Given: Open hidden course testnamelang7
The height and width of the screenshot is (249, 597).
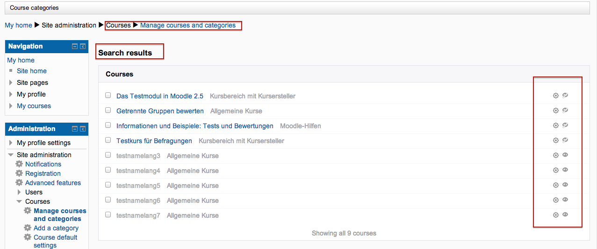Looking at the screenshot, I should click(x=138, y=215).
